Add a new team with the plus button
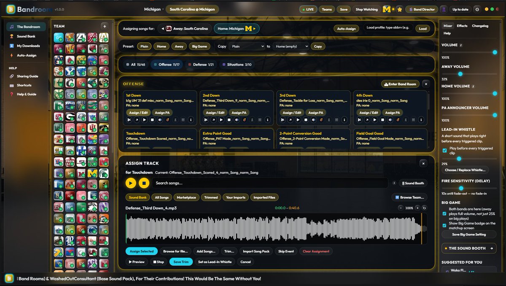This screenshot has width=506, height=286. [x=105, y=26]
